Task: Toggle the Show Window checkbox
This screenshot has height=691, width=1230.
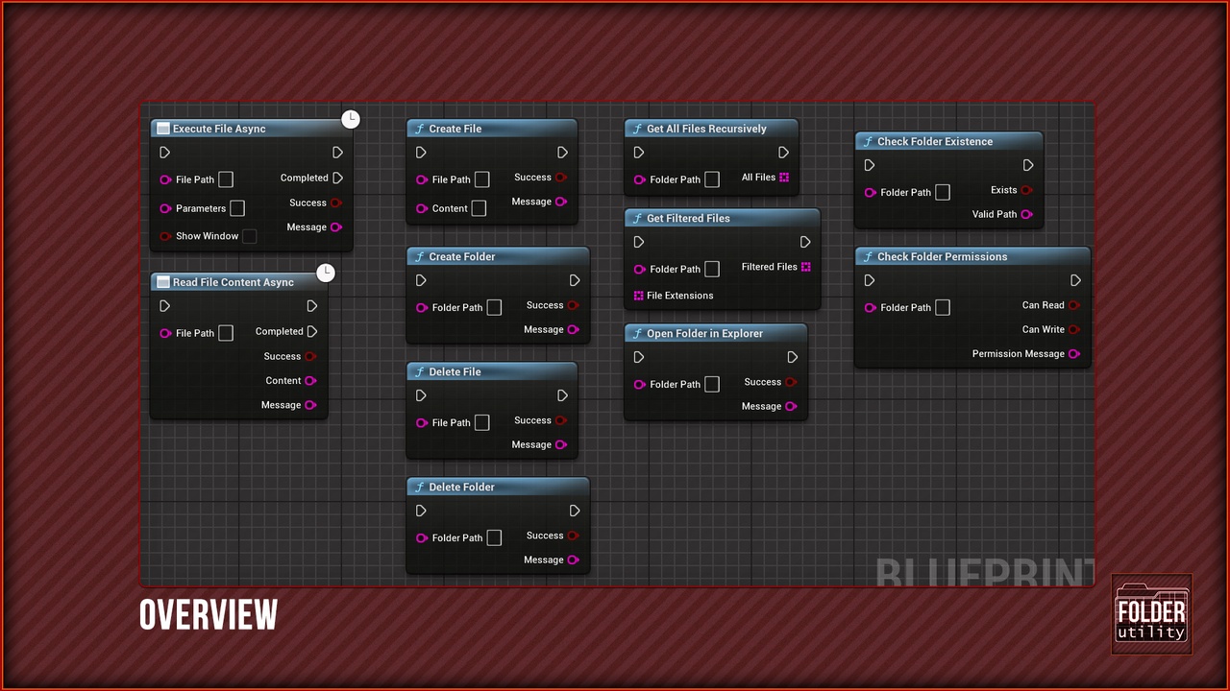Action: (250, 236)
